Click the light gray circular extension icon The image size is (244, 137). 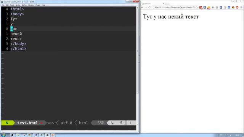coord(217,8)
